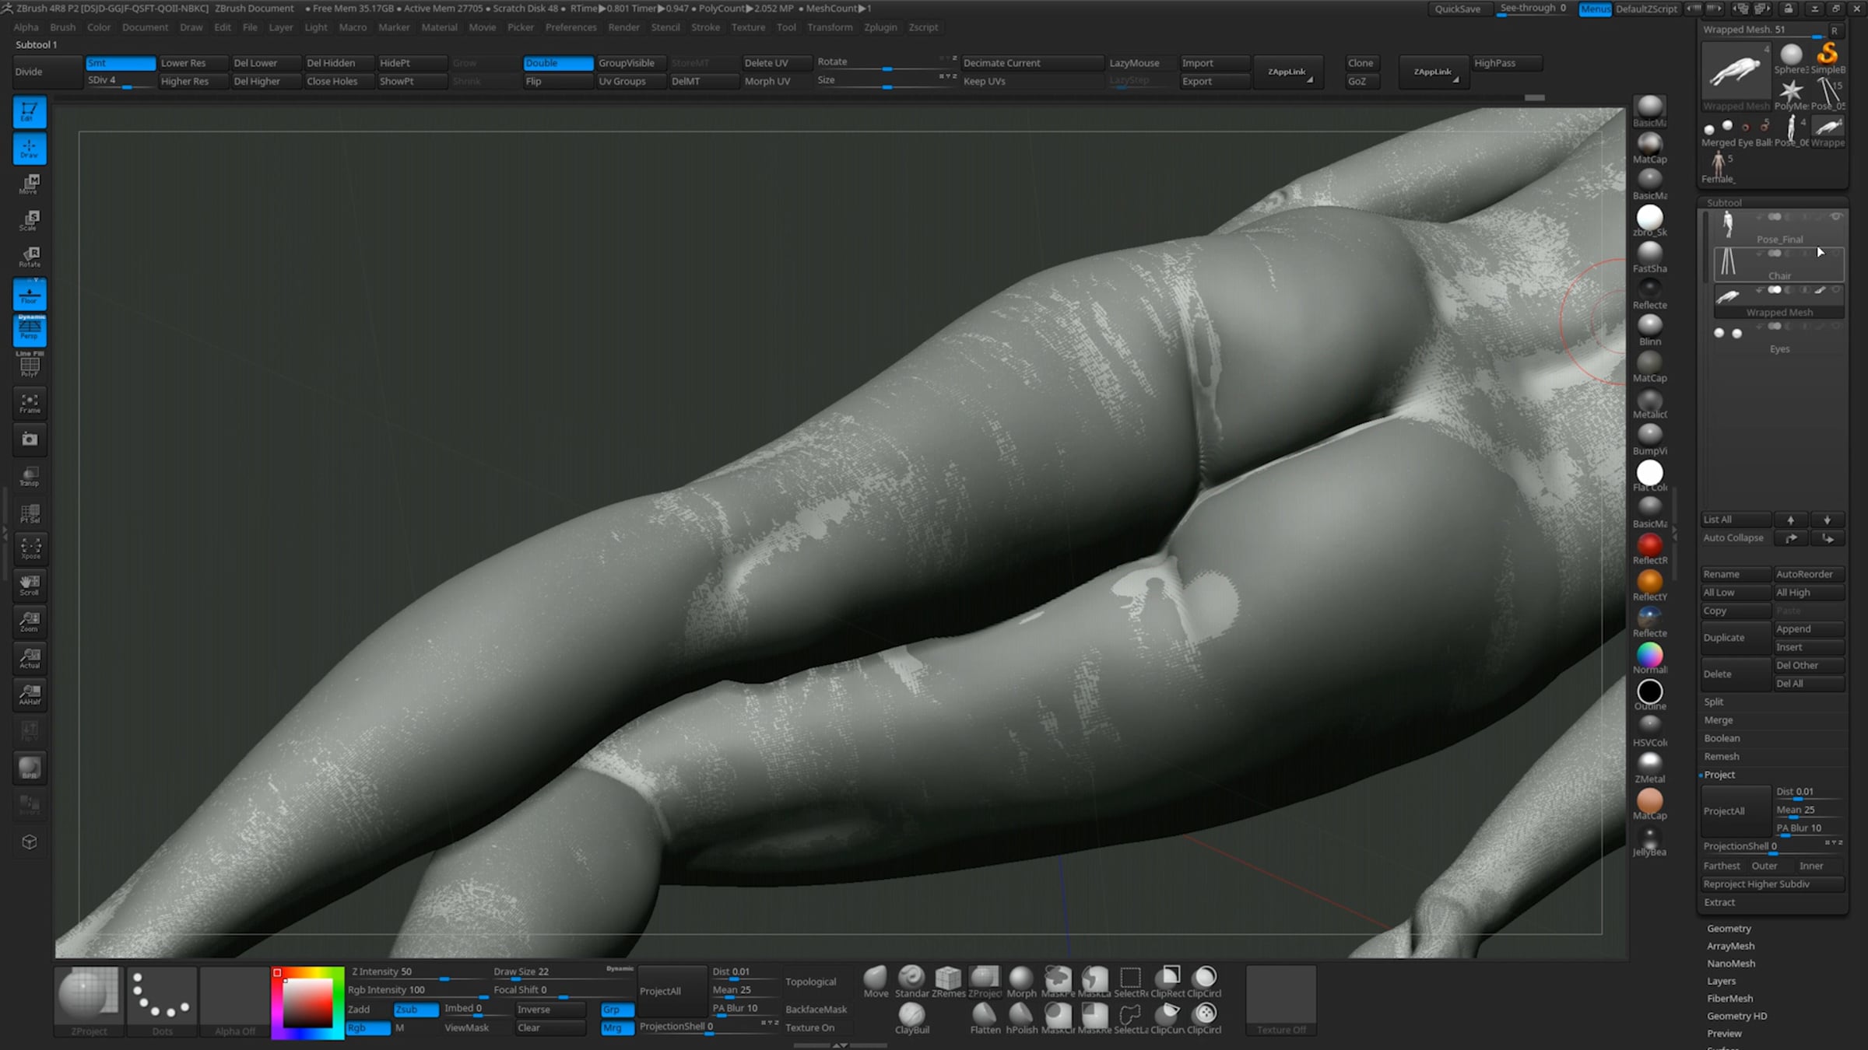Pick the red ReflectRed material sphere
1868x1050 pixels.
[x=1649, y=545]
